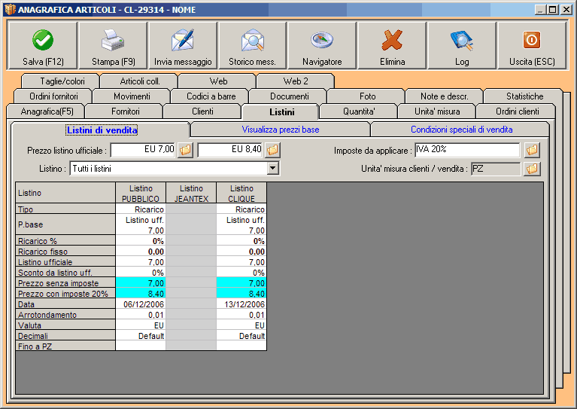Click the PZ unit of measure field
The image size is (577, 409).
[x=496, y=169]
